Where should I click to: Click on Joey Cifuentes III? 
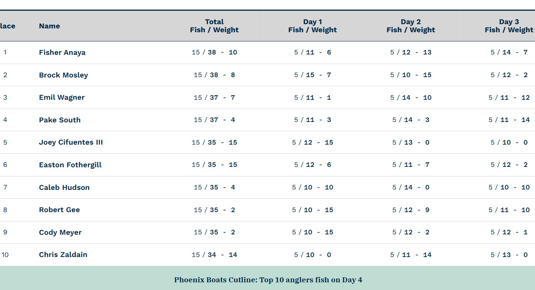click(x=71, y=142)
